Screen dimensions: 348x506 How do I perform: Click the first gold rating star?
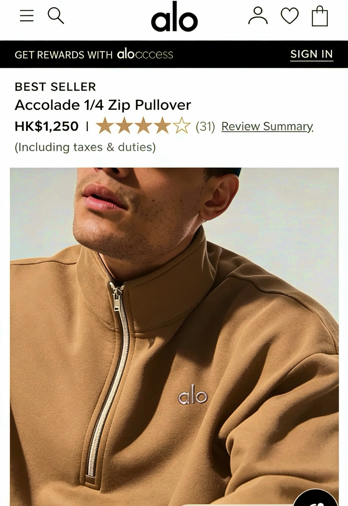click(x=105, y=126)
